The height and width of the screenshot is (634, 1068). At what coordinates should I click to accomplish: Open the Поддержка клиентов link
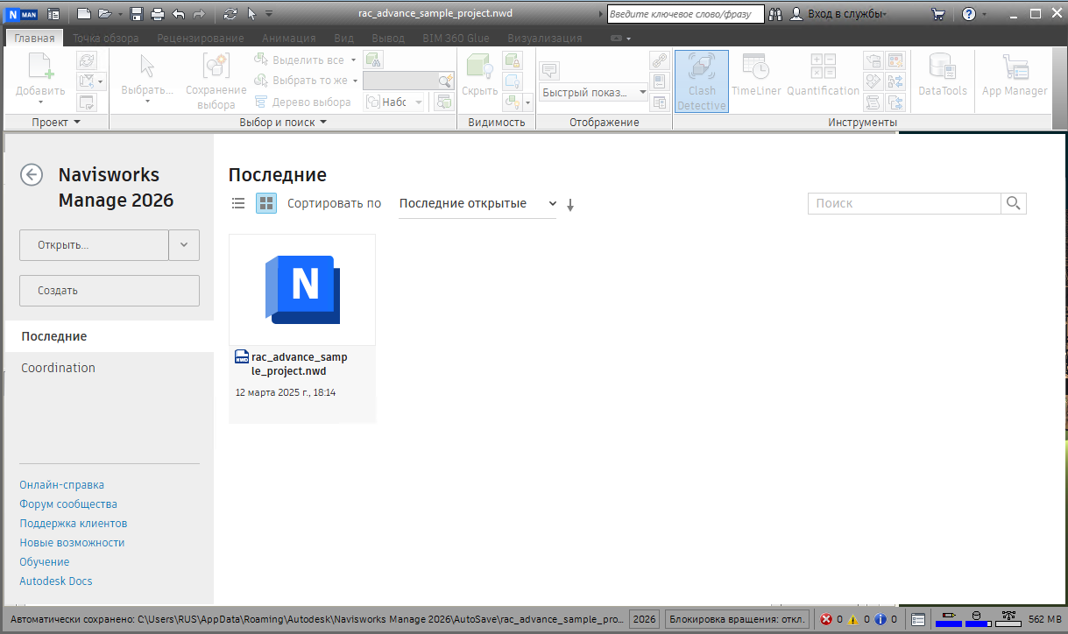[74, 524]
